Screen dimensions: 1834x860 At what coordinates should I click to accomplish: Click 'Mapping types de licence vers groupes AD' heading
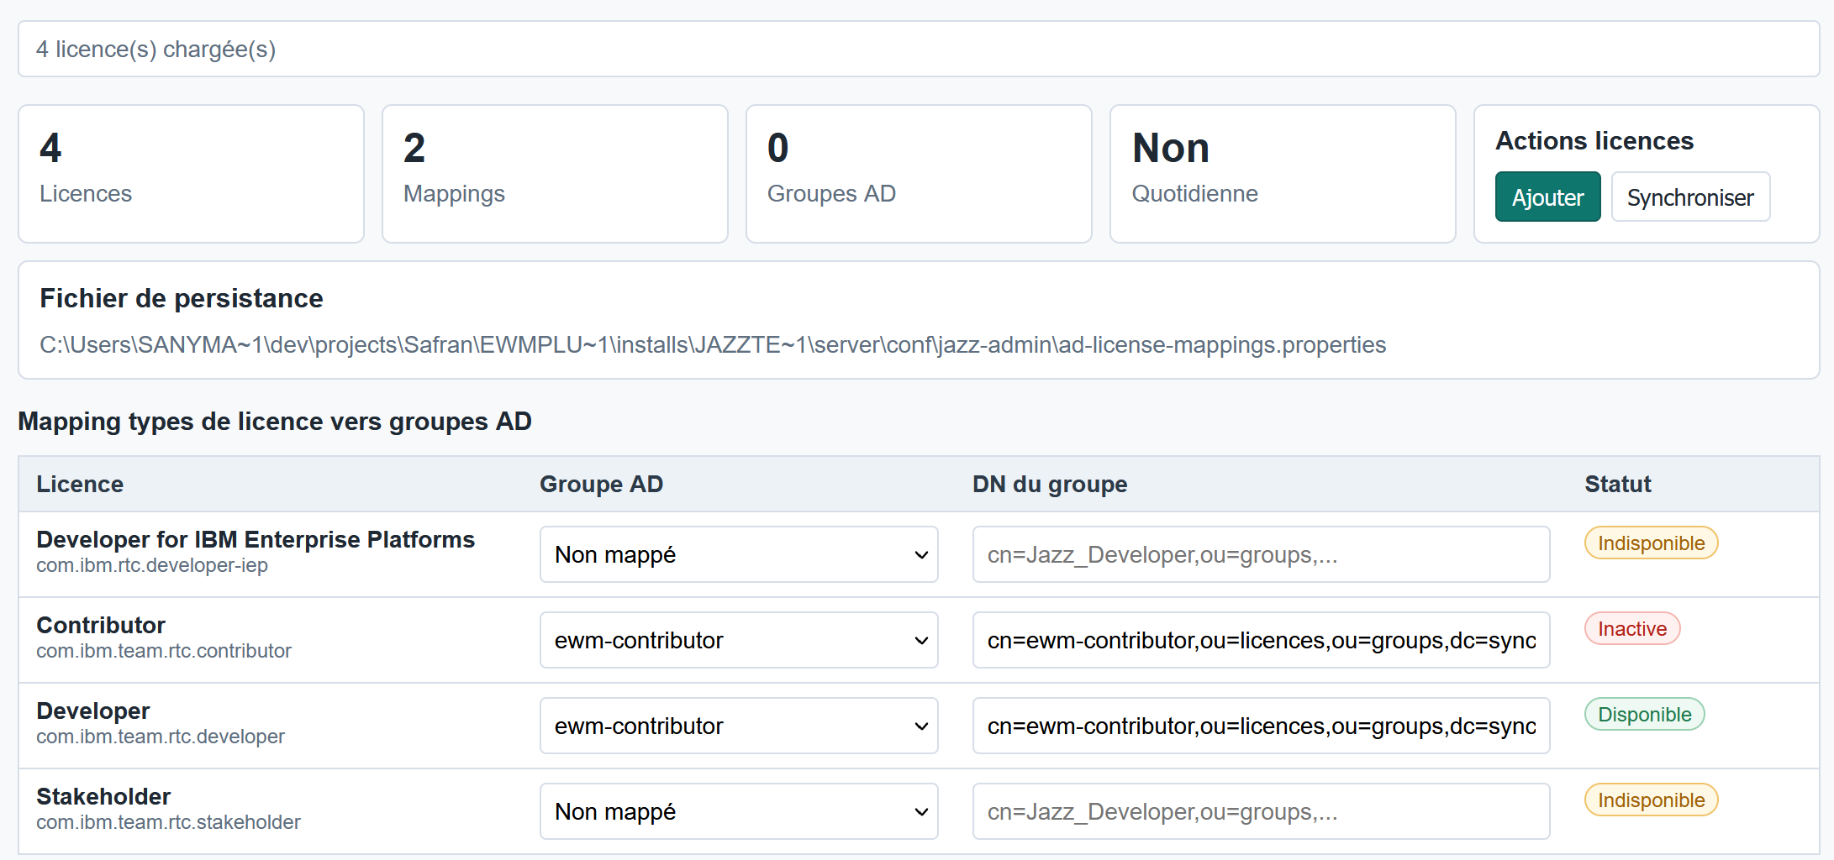pos(275,421)
